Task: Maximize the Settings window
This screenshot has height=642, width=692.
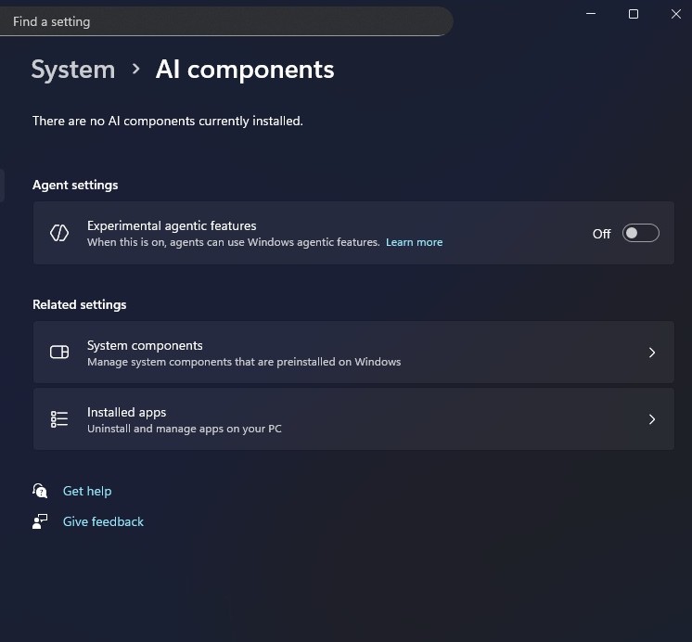Action: point(634,14)
